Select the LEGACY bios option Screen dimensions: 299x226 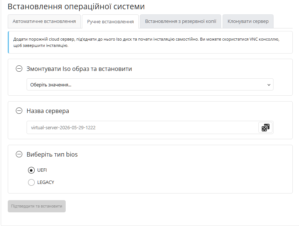click(x=31, y=182)
